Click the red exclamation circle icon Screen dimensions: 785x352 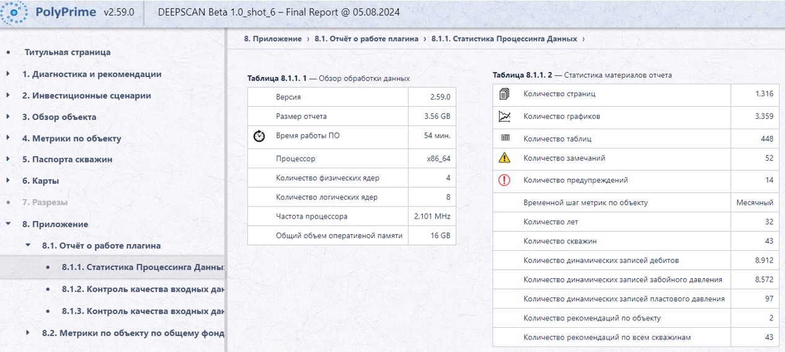(504, 180)
